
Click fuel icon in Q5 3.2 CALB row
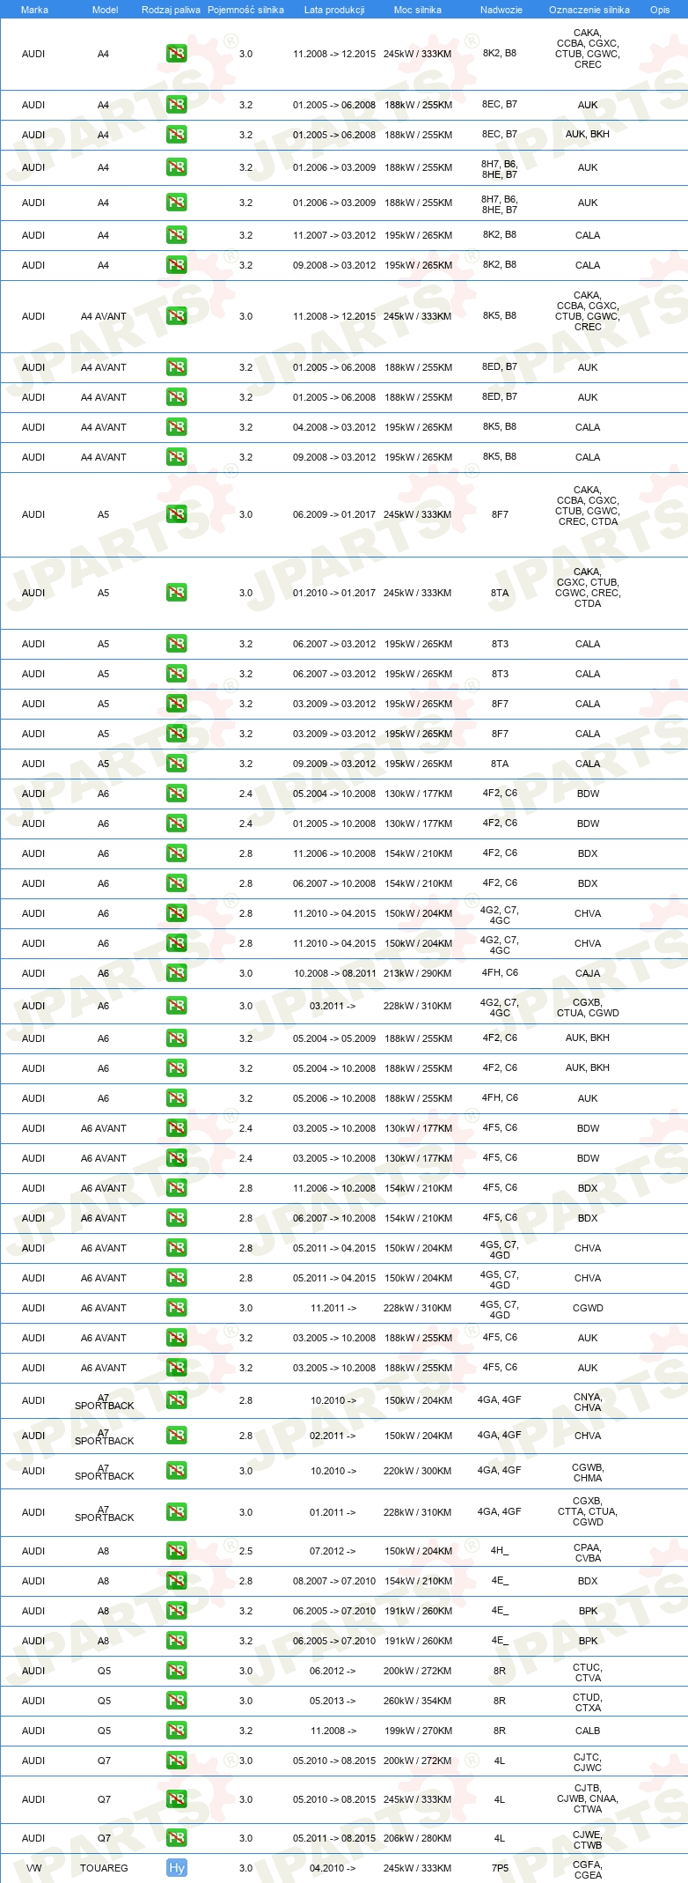[177, 1731]
